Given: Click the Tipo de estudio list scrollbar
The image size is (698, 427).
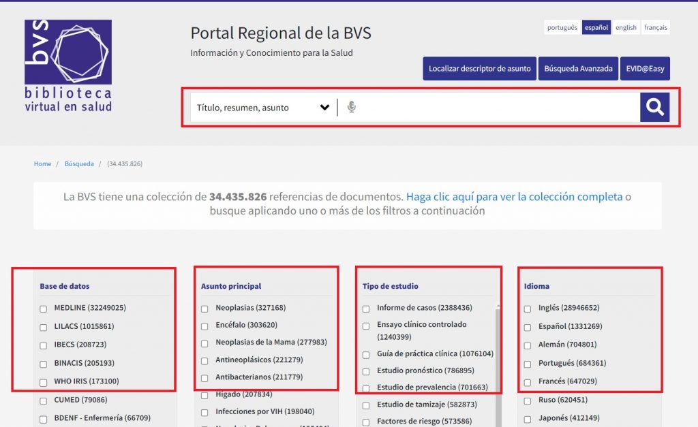Looking at the screenshot, I should (x=498, y=366).
